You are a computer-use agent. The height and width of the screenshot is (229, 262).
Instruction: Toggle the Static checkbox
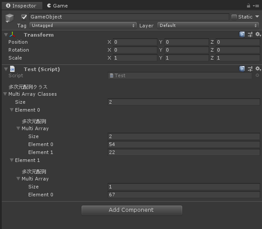(234, 17)
